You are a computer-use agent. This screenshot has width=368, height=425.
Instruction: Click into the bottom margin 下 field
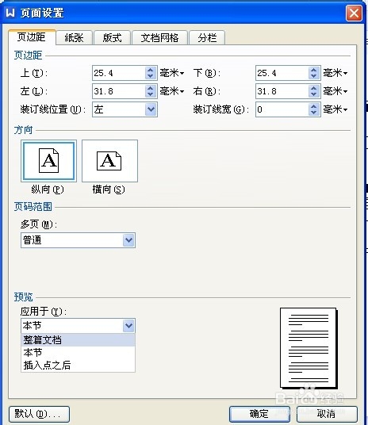point(282,73)
